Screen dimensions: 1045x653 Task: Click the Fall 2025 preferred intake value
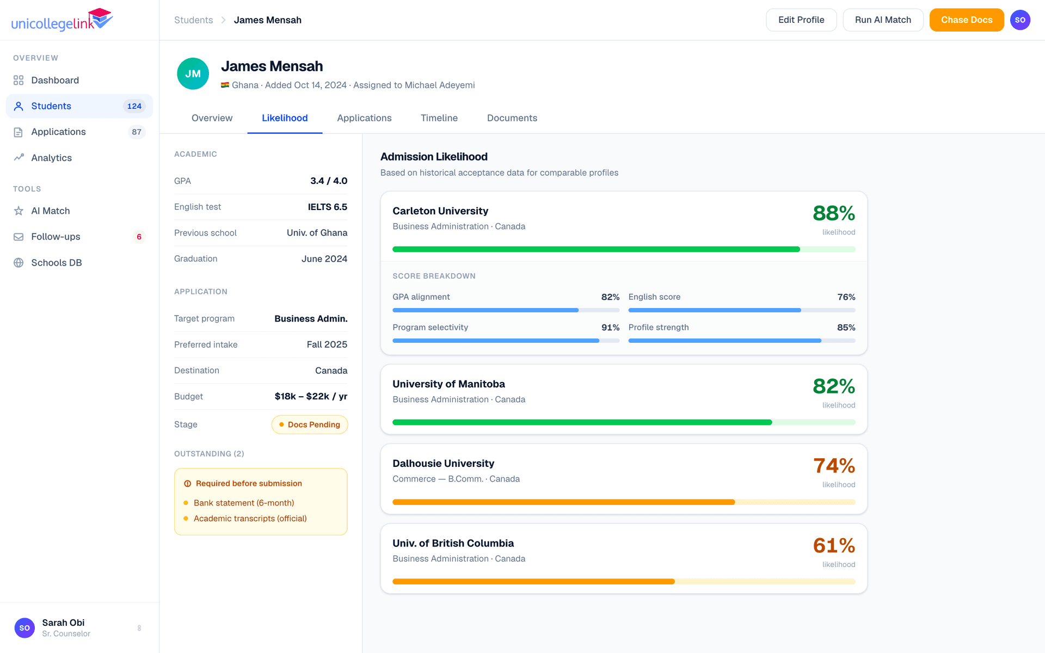[327, 344]
